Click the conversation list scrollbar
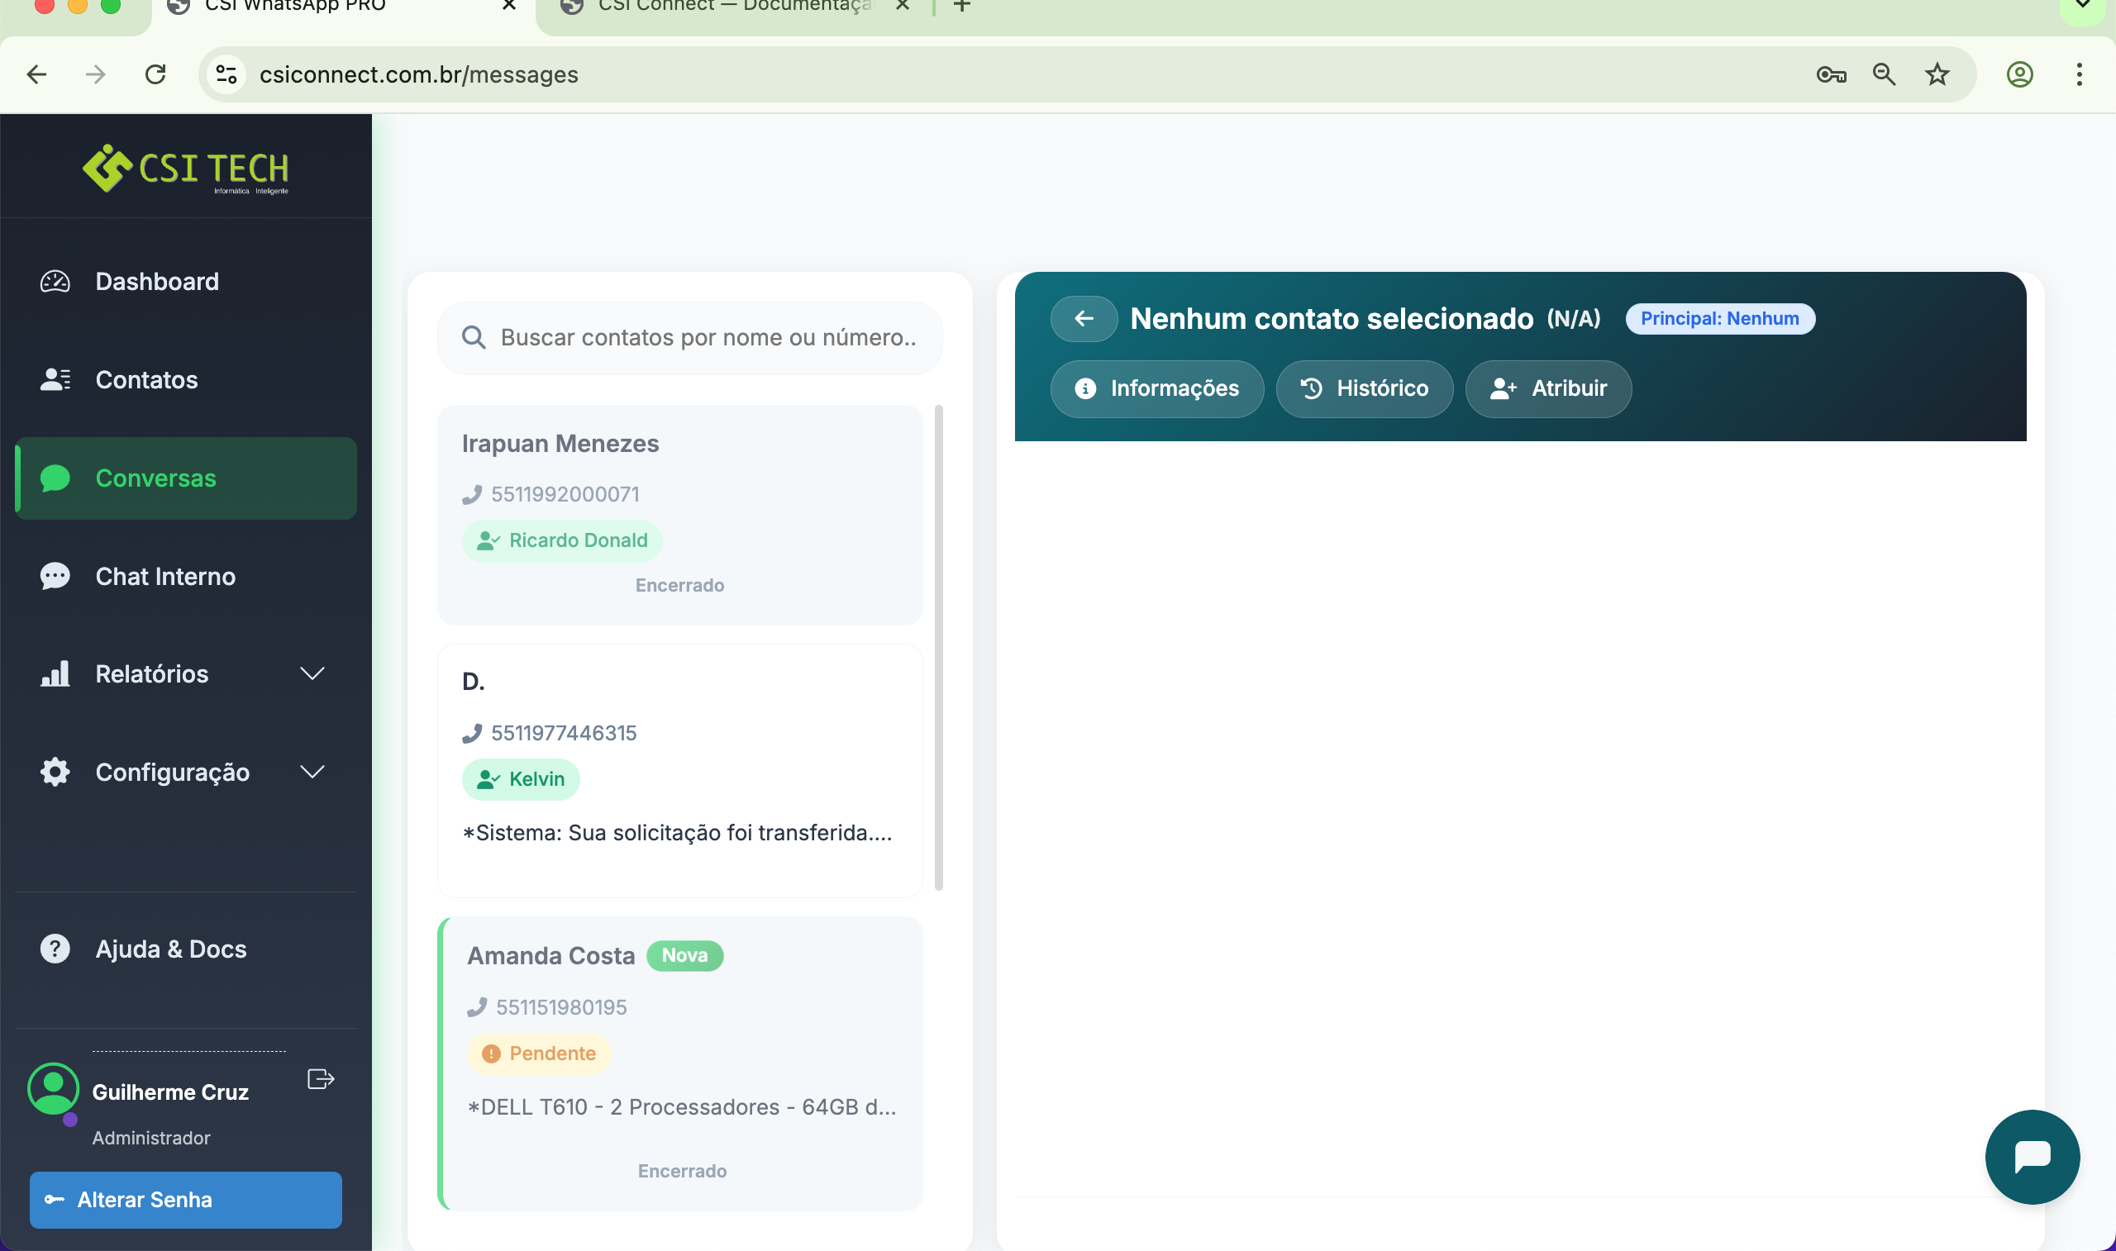The width and height of the screenshot is (2116, 1251). pyautogui.click(x=938, y=648)
